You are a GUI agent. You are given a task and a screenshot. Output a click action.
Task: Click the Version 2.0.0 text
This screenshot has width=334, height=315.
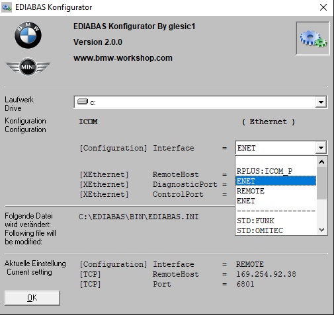98,42
